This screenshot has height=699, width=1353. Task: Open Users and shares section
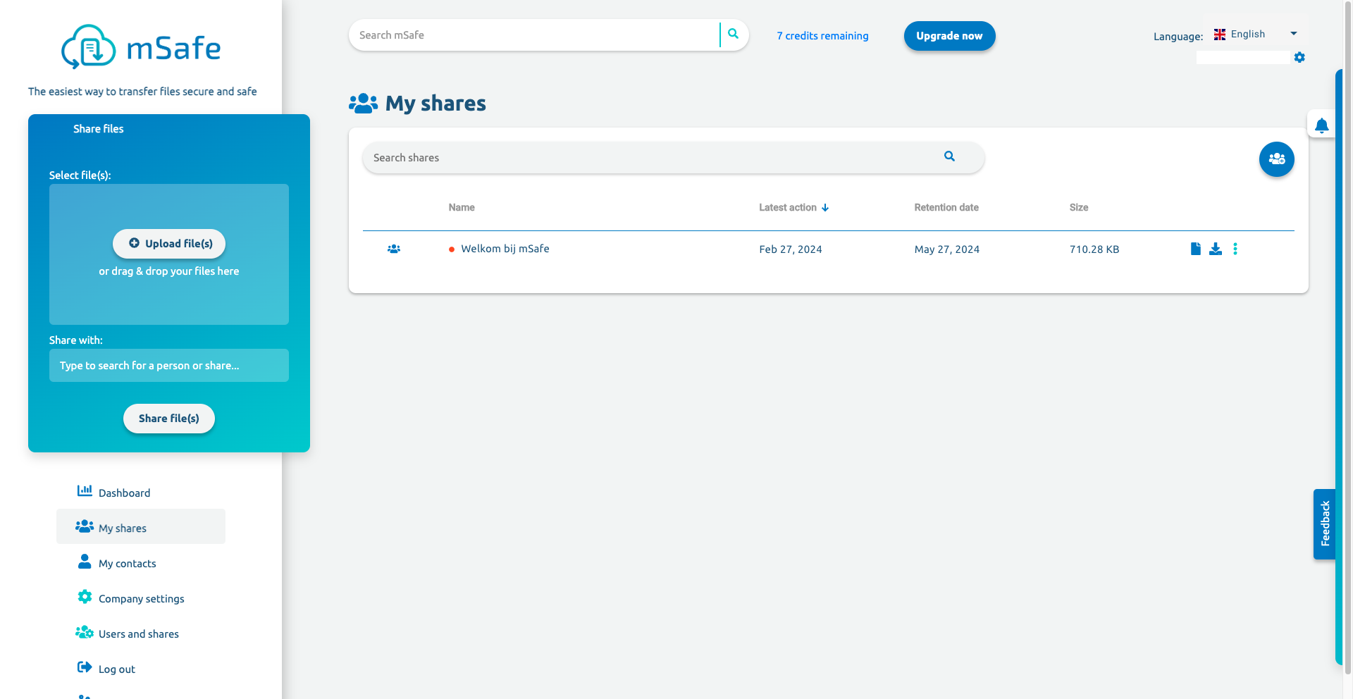[139, 633]
